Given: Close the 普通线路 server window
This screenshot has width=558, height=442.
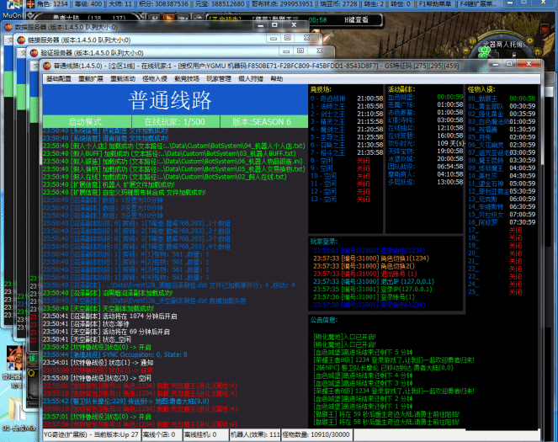Looking at the screenshot, I should click(x=529, y=63).
